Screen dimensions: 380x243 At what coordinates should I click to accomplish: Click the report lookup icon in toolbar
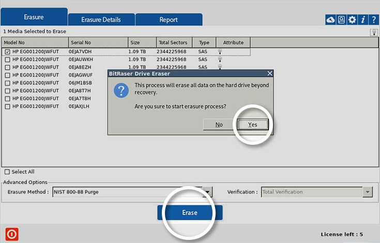[x=341, y=20]
